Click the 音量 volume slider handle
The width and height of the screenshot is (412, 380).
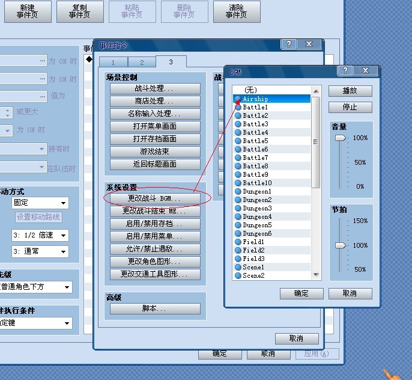341,138
